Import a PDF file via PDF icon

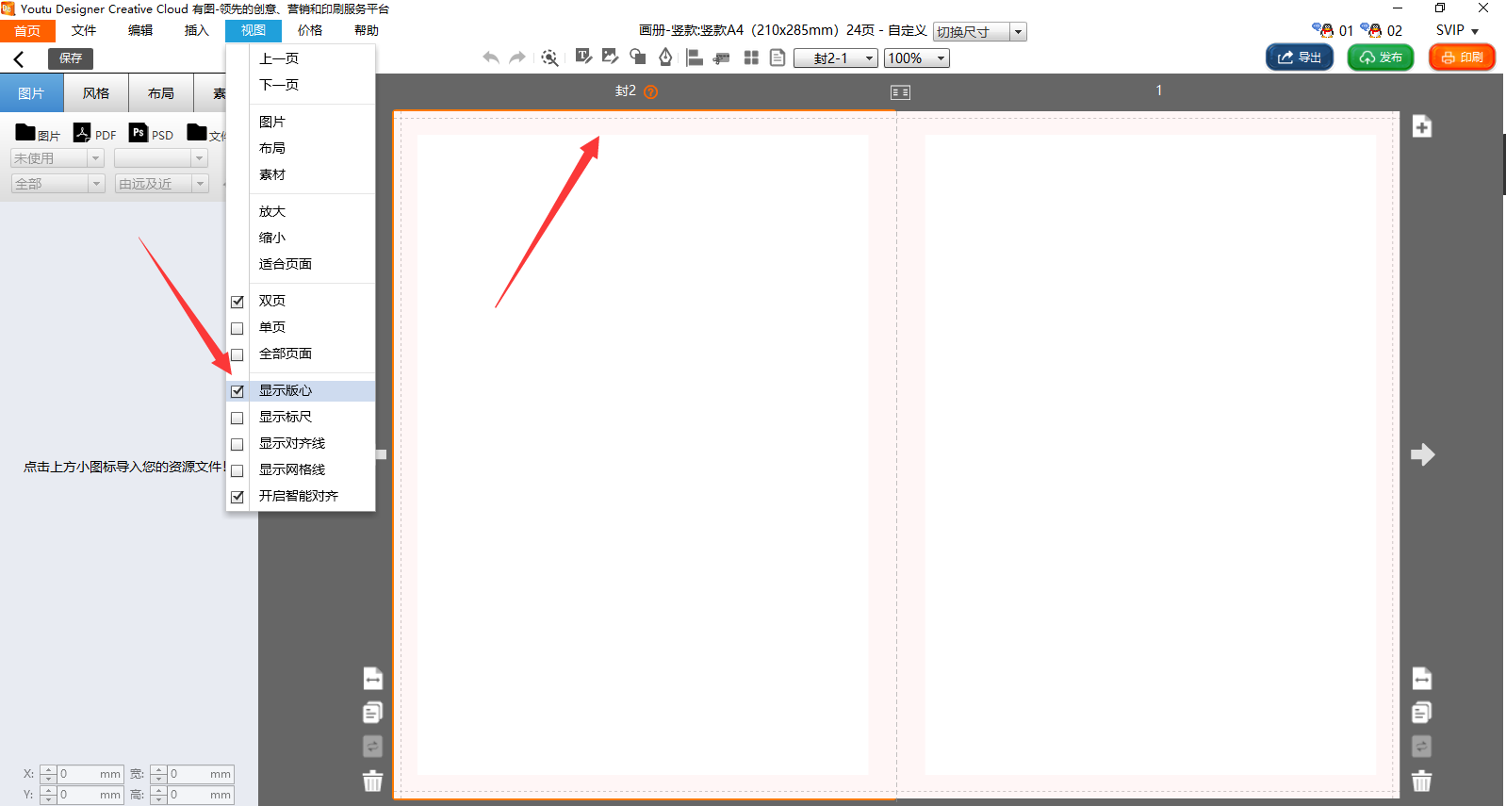coord(83,133)
